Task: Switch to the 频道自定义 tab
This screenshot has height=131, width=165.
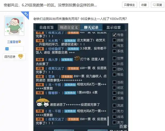Action: point(69,27)
